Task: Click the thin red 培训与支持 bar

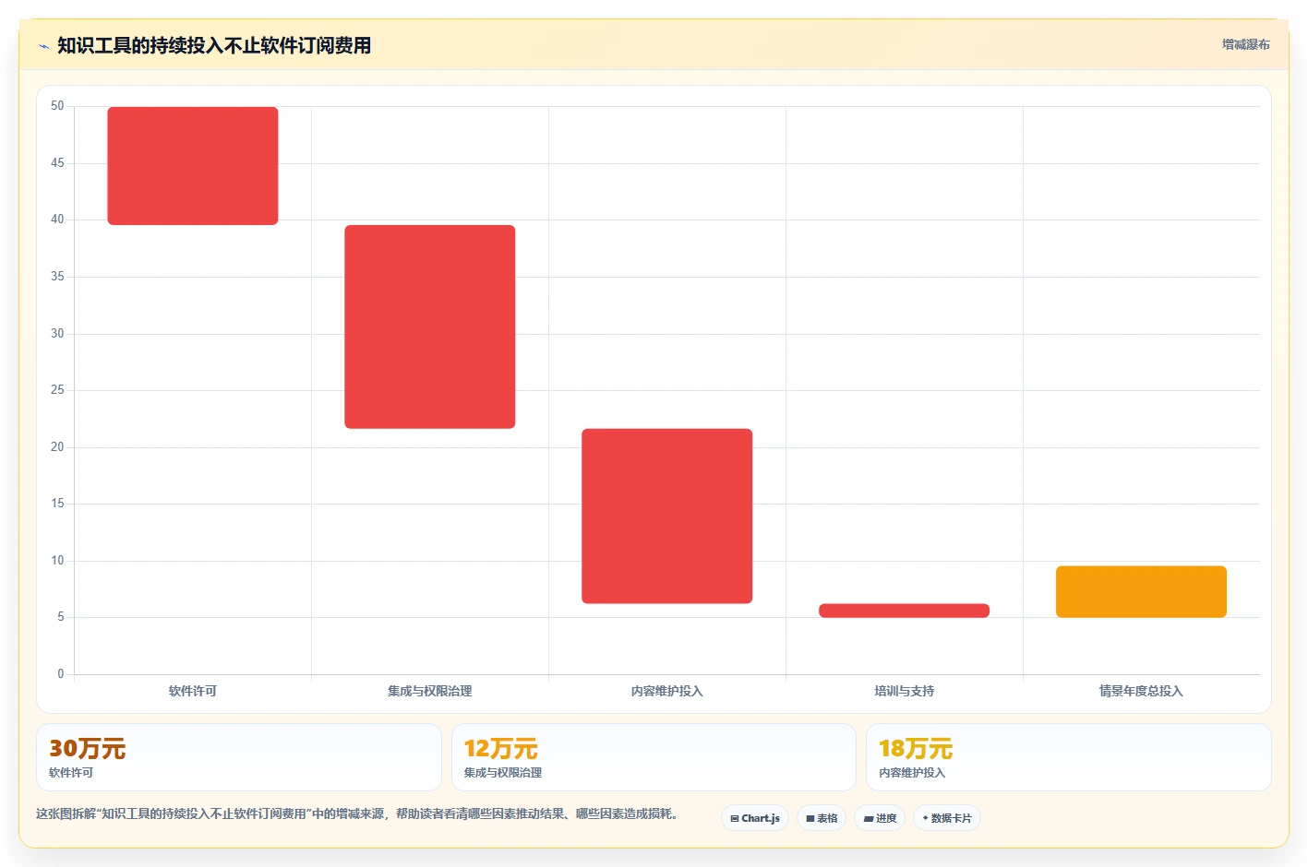Action: click(x=905, y=611)
